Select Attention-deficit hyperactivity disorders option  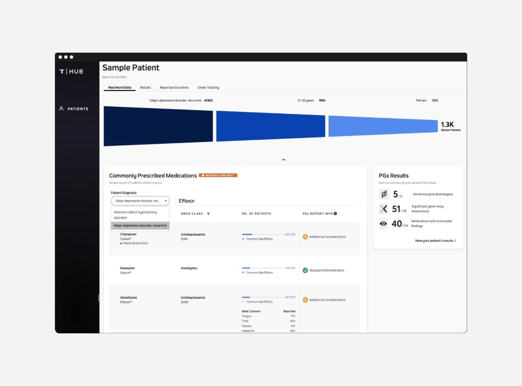(x=140, y=214)
